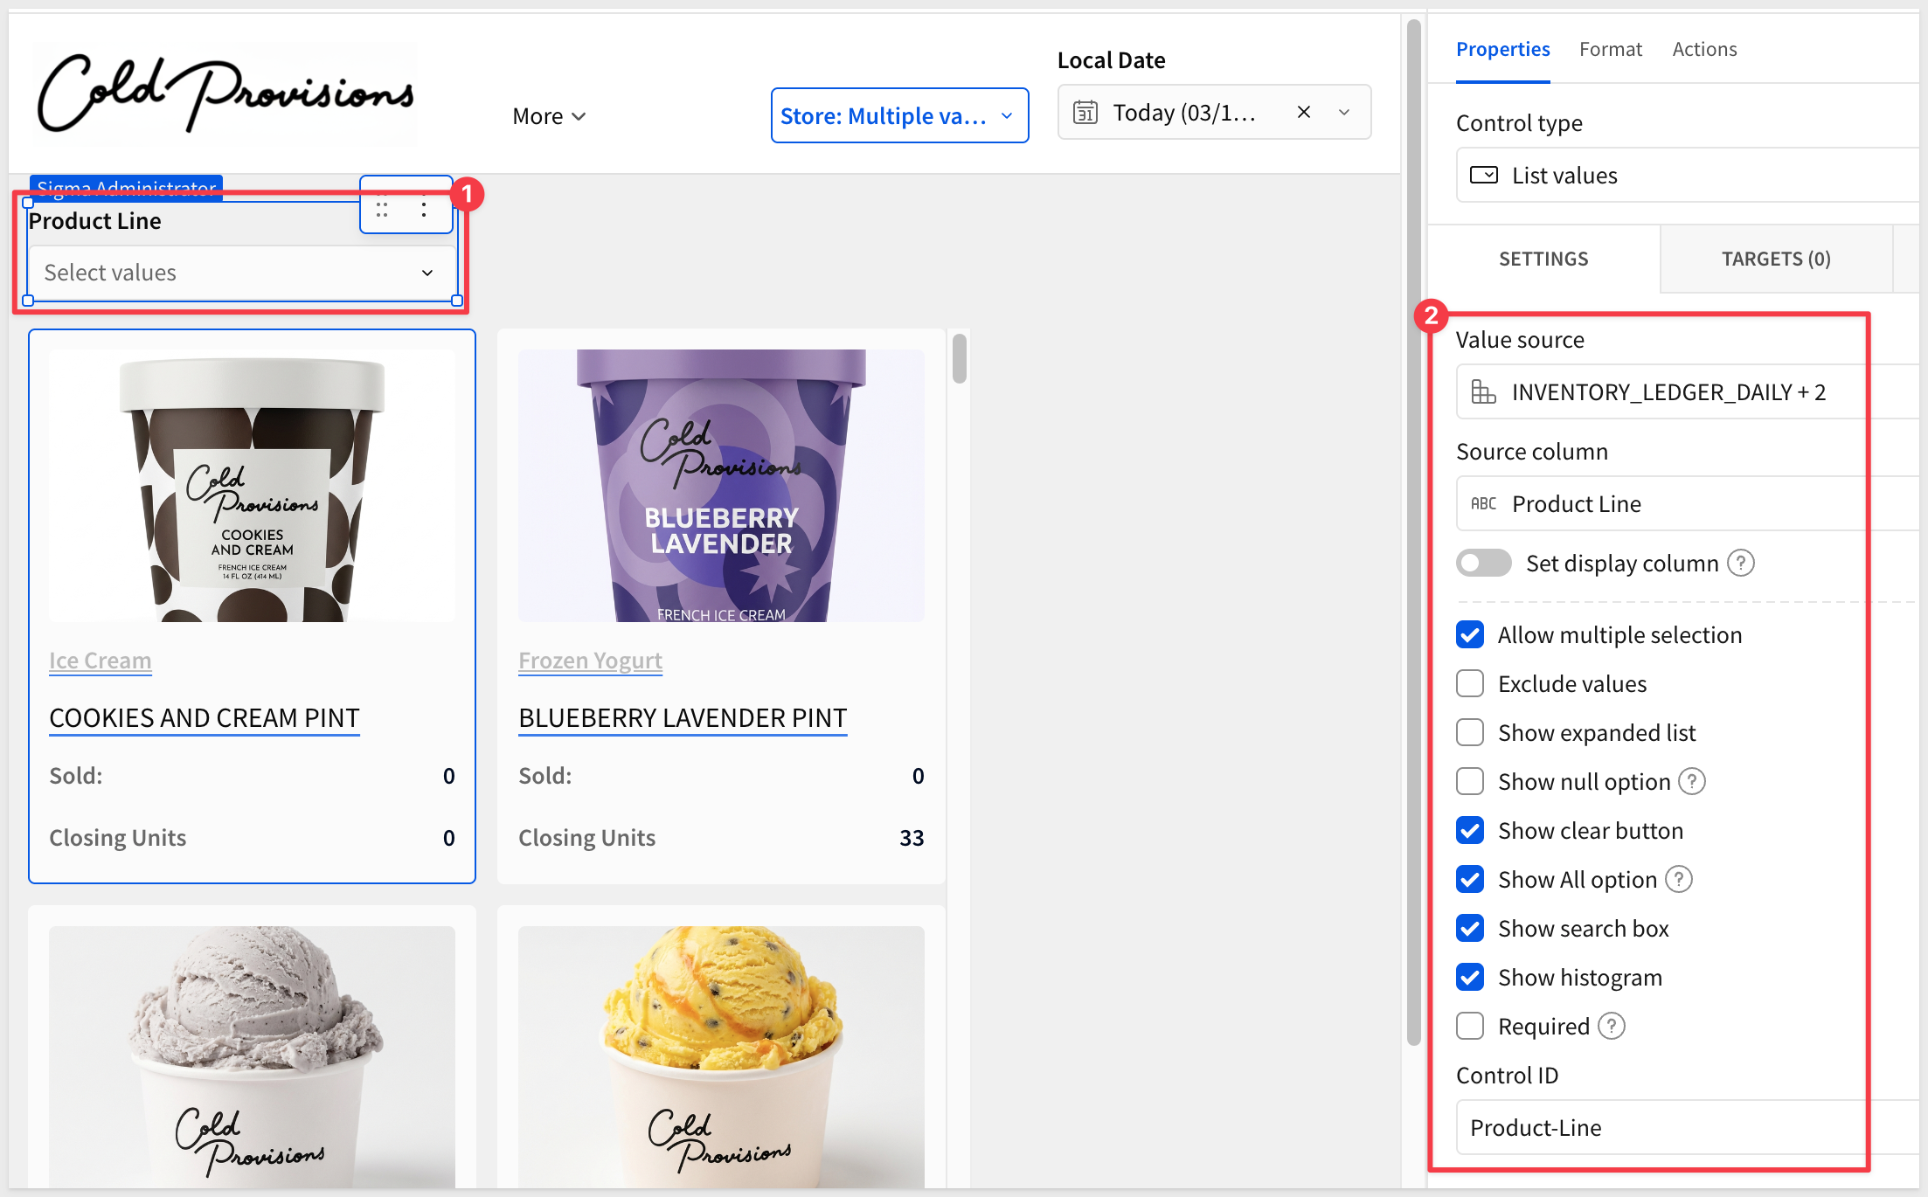
Task: Disable the Show histogram checkbox
Action: coord(1470,977)
